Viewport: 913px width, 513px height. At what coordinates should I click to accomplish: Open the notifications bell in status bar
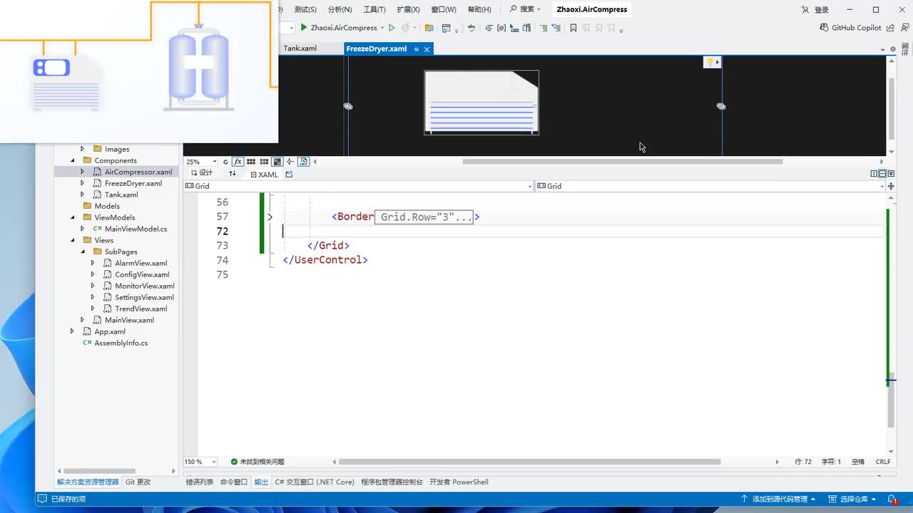pyautogui.click(x=892, y=499)
